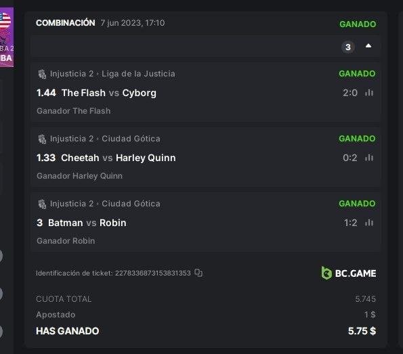Open statistics icon for Batman vs Robin
This screenshot has height=354, width=403.
(x=369, y=223)
